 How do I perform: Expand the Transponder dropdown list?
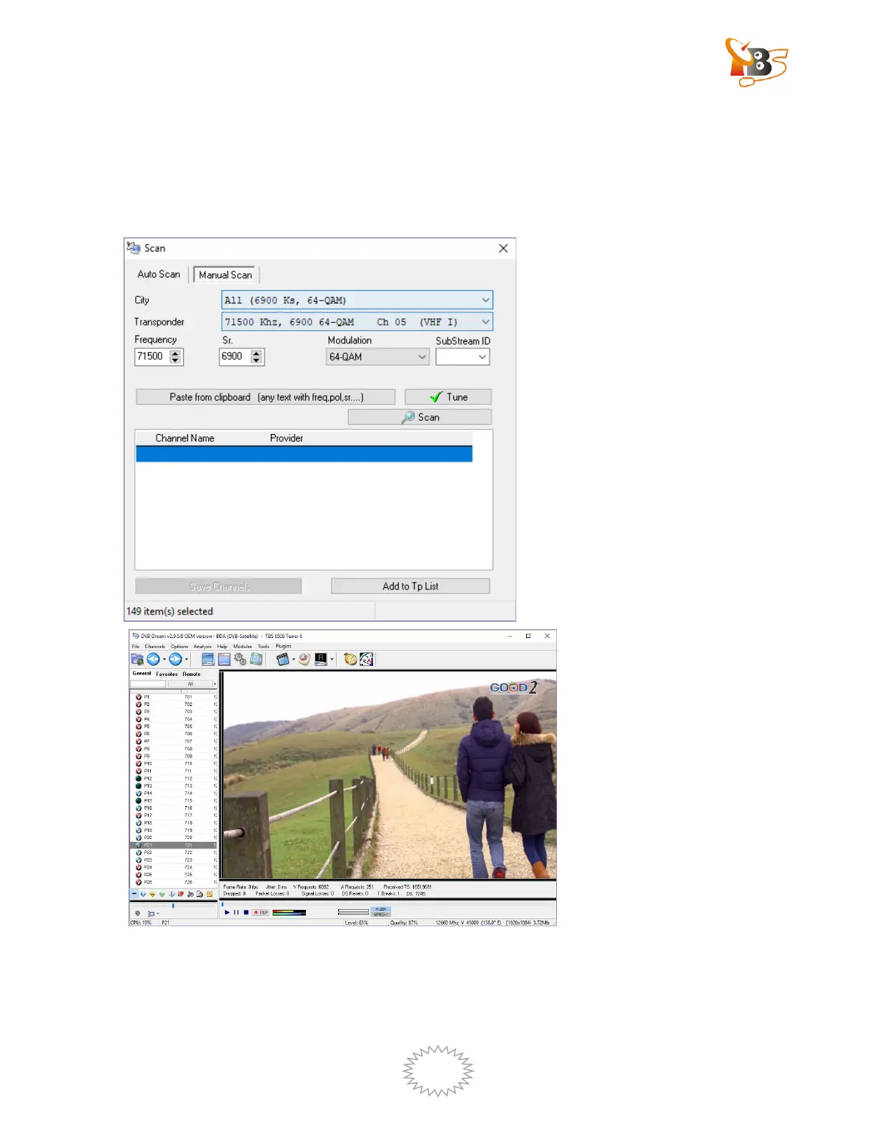click(485, 322)
